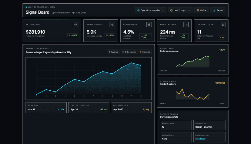Click the sliders icon on Refine

pyautogui.click(x=198, y=10)
